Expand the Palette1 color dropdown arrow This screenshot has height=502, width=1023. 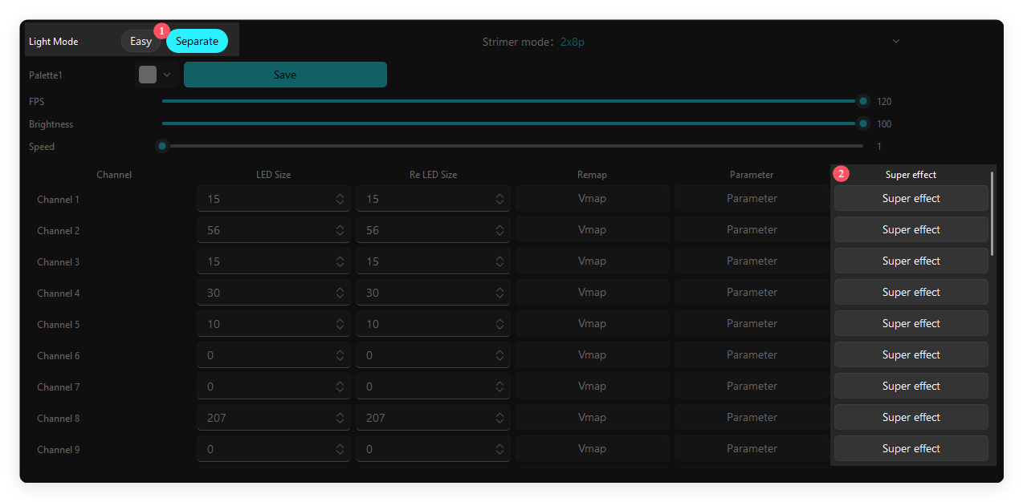(x=167, y=75)
